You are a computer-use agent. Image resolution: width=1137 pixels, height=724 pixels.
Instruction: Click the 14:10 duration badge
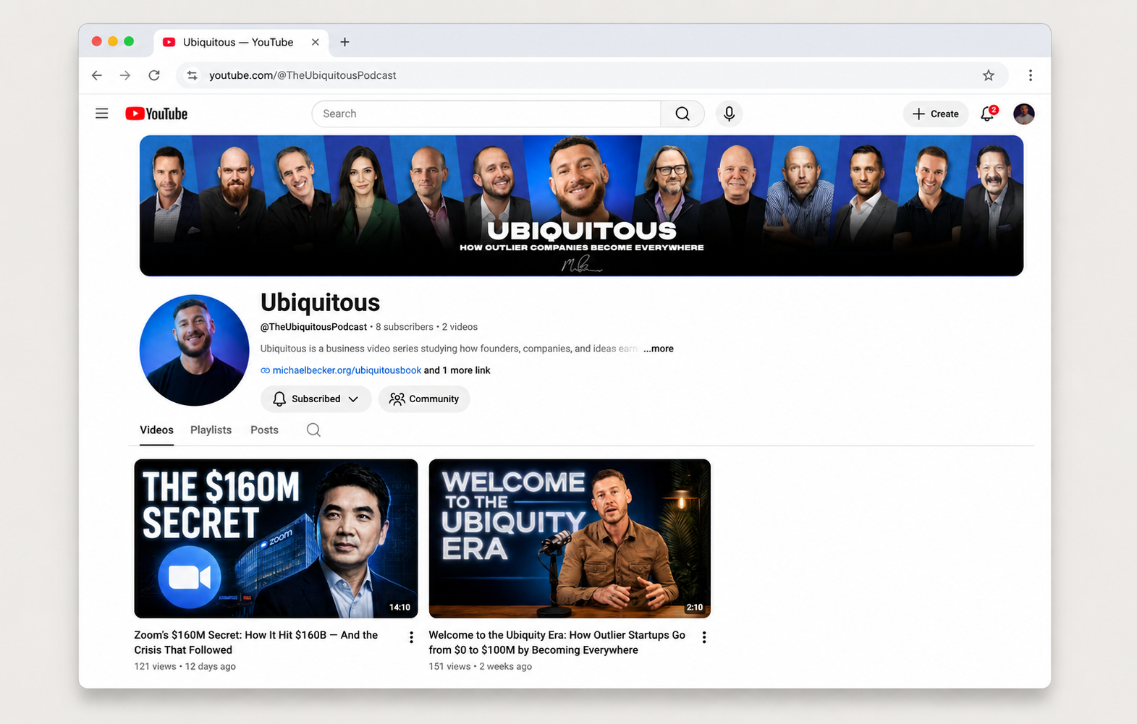[400, 608]
